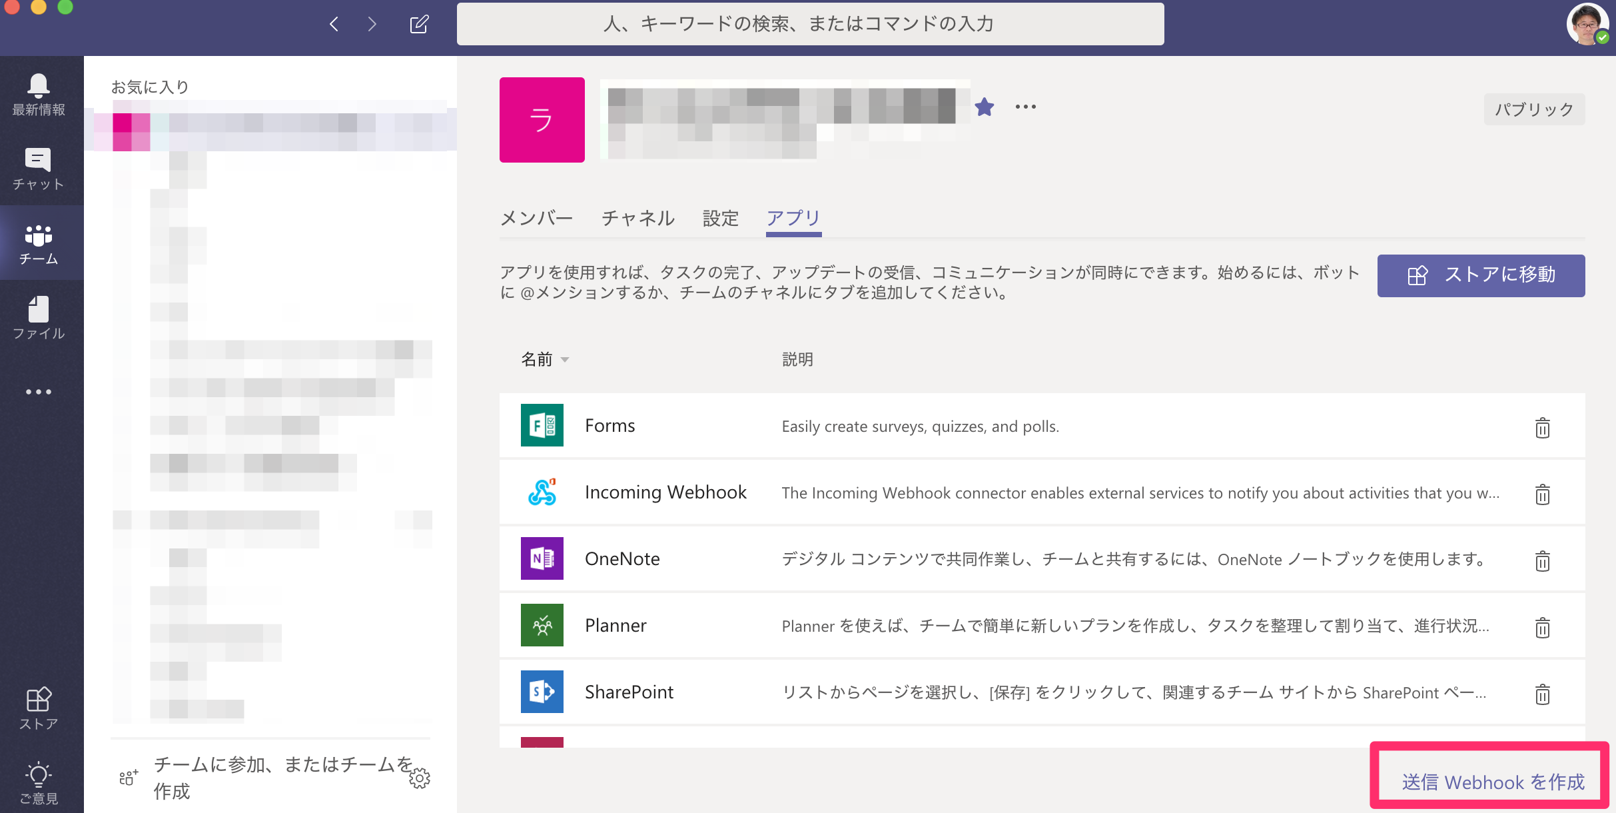This screenshot has height=813, width=1616.
Task: Select the Planner app name
Action: click(615, 625)
